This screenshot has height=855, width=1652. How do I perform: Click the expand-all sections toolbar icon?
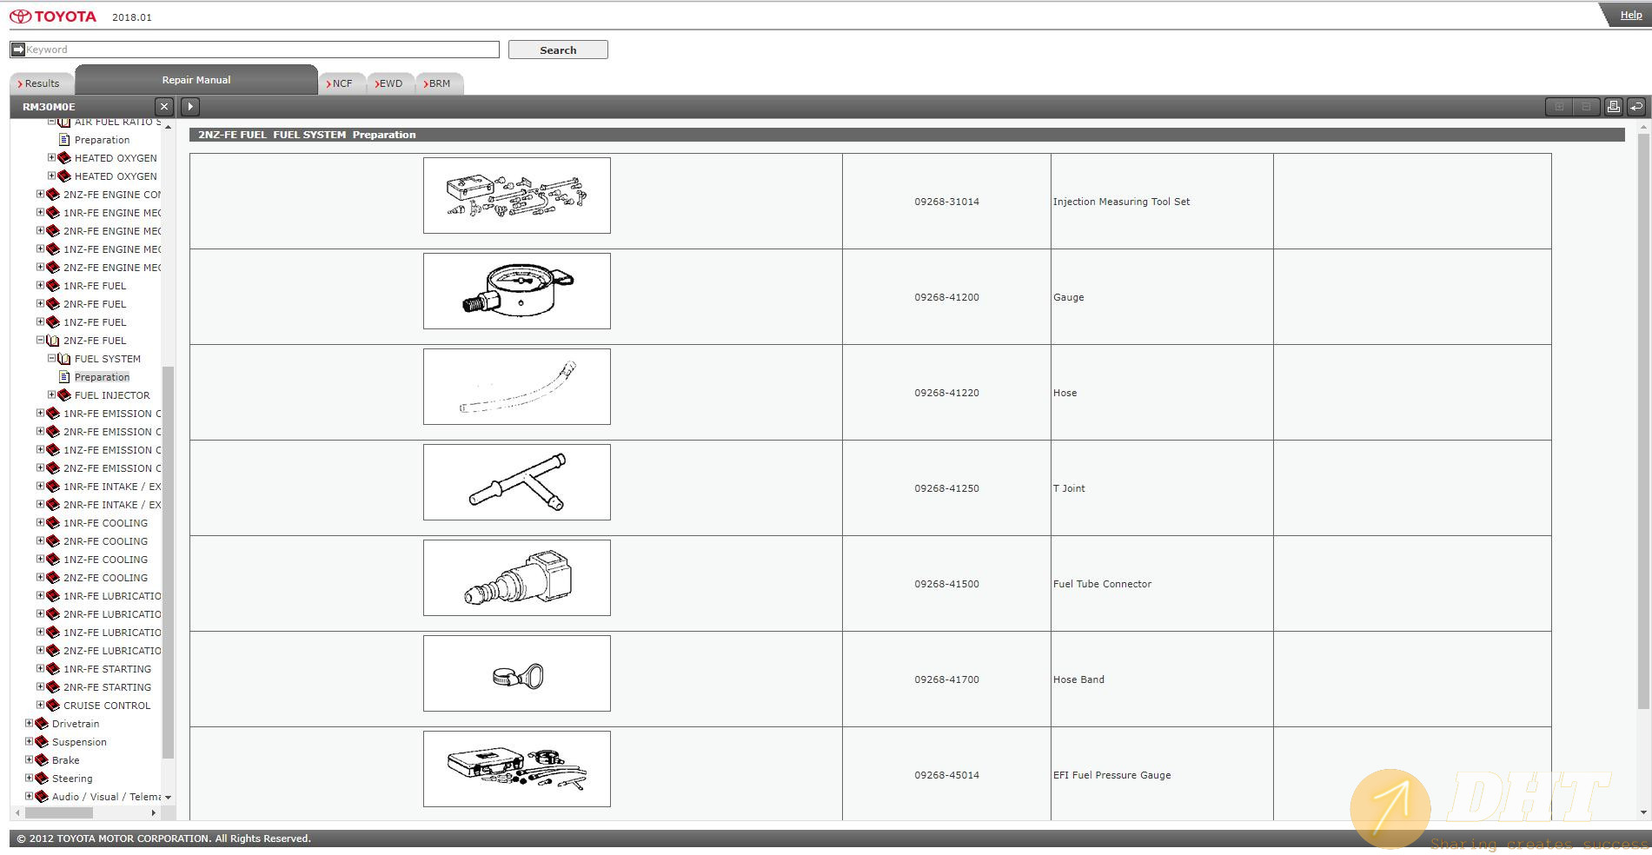click(x=1559, y=107)
